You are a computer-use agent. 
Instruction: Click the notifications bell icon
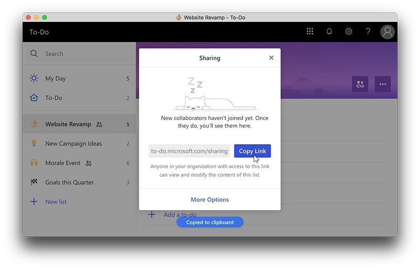coord(329,31)
